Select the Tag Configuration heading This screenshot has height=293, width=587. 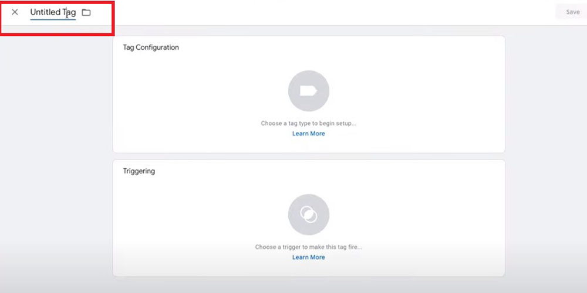click(151, 47)
